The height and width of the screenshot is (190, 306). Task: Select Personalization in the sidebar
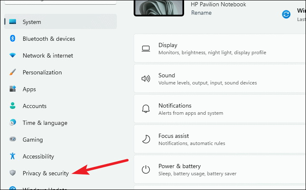61,72
